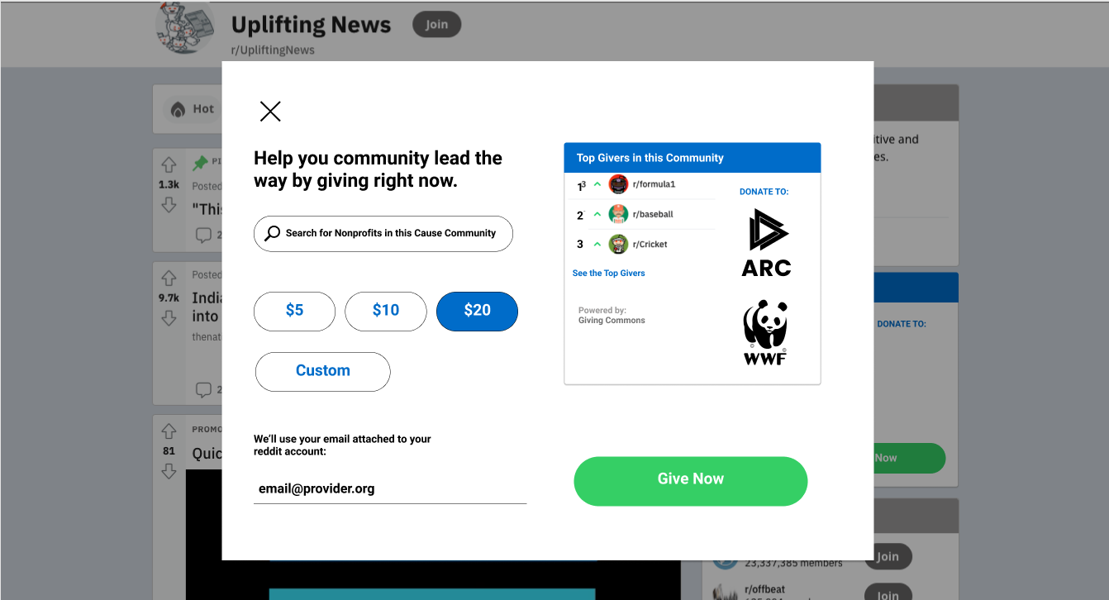This screenshot has height=600, width=1109.
Task: Click the email address input field
Action: click(390, 488)
